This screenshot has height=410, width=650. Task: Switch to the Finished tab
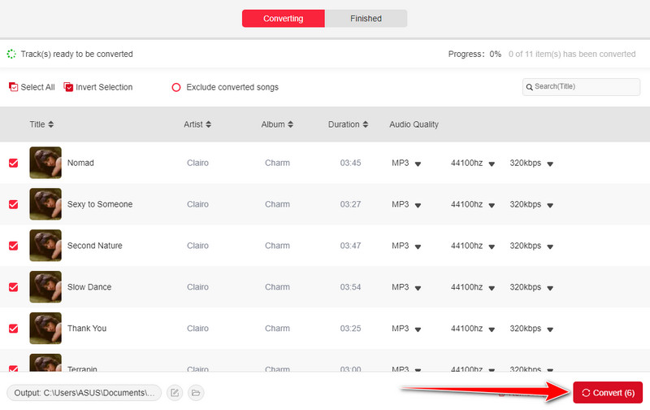click(x=366, y=18)
